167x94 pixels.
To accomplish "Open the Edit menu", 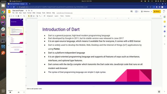I will (17, 13).
